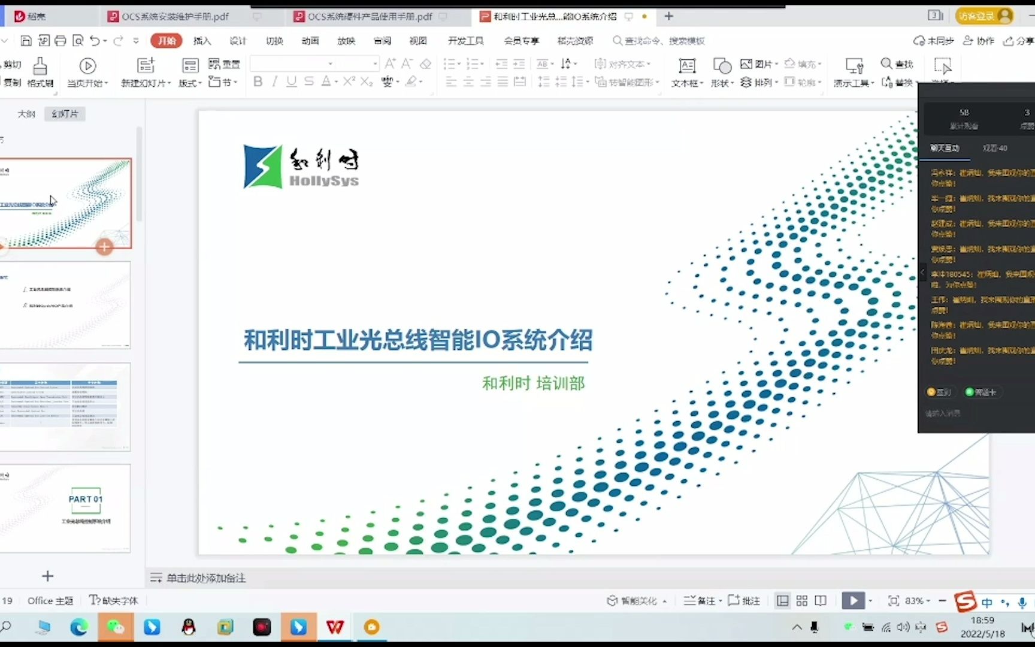Click the Collaborate button at top right
This screenshot has width=1035, height=647.
[x=978, y=41]
